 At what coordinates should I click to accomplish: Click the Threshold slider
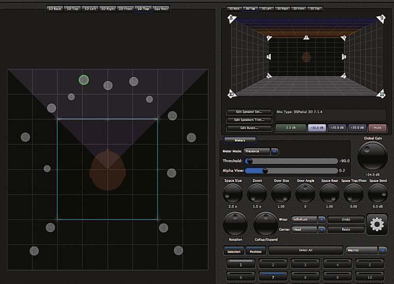pos(291,161)
